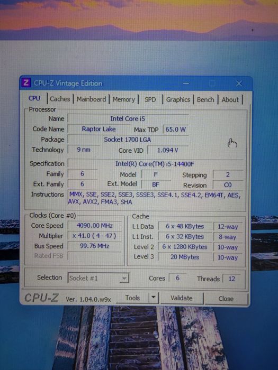Image resolution: width=278 pixels, height=370 pixels.
Task: Click the Stepping value '2'
Action: [x=228, y=174]
